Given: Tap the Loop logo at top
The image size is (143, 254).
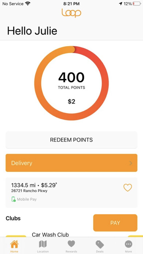Looking at the screenshot, I should pos(71,13).
